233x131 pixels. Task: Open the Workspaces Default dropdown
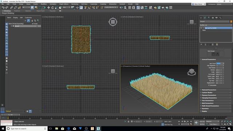click(224, 4)
